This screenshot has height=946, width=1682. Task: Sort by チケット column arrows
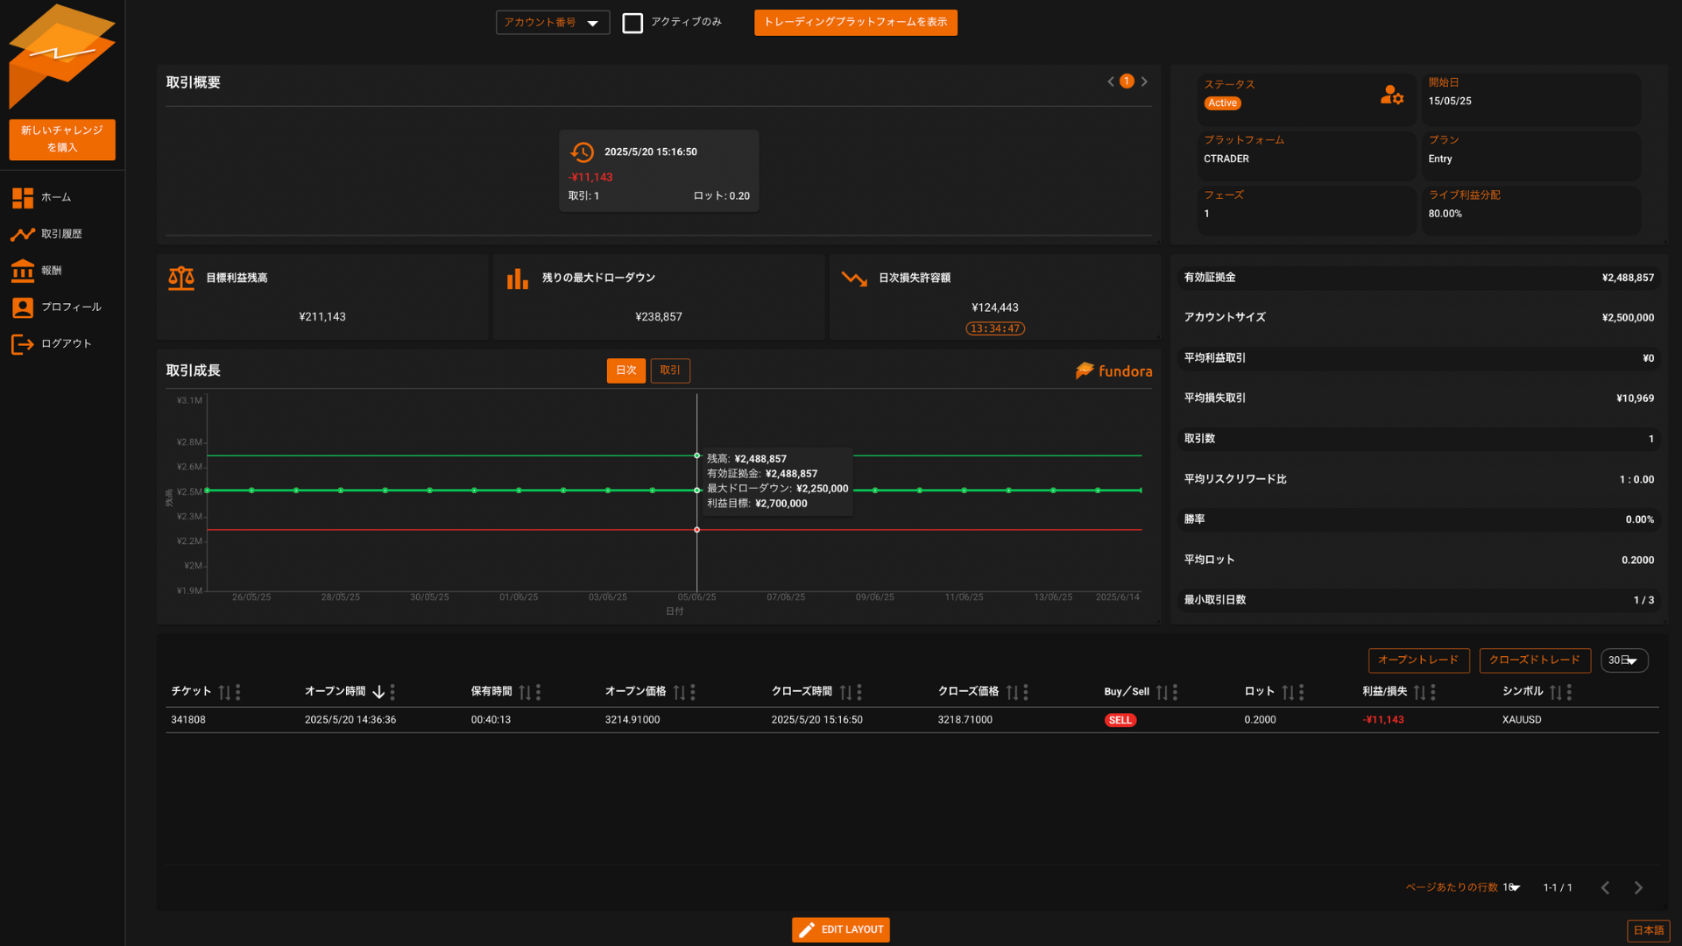pyautogui.click(x=224, y=693)
